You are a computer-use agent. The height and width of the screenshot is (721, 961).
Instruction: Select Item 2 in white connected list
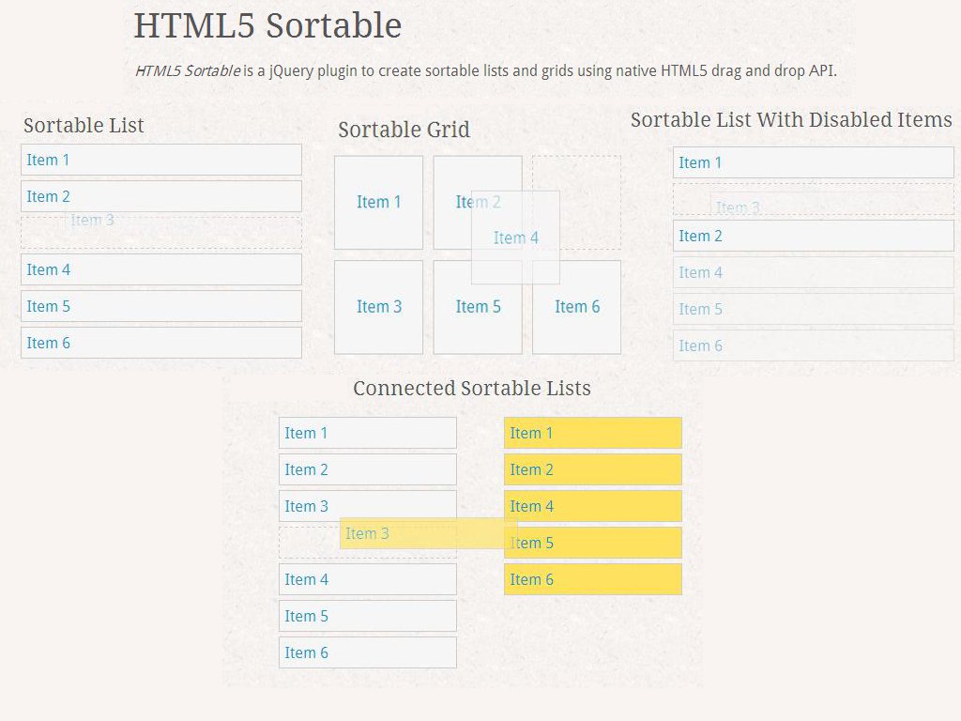[x=368, y=469]
